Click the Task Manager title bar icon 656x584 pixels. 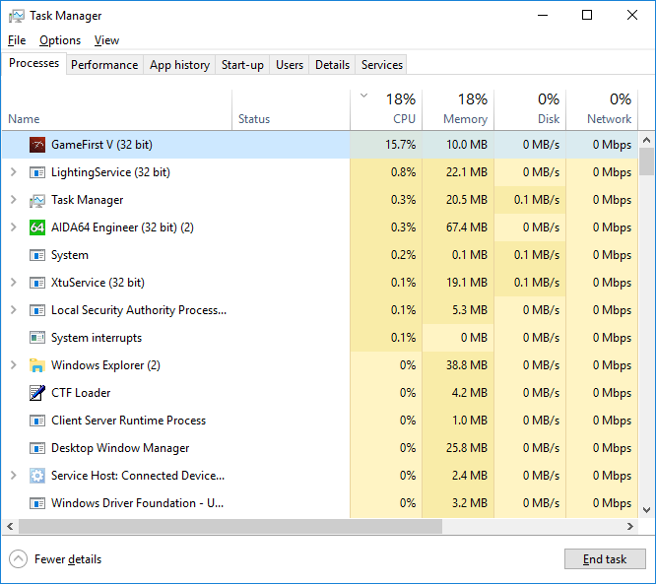point(17,16)
